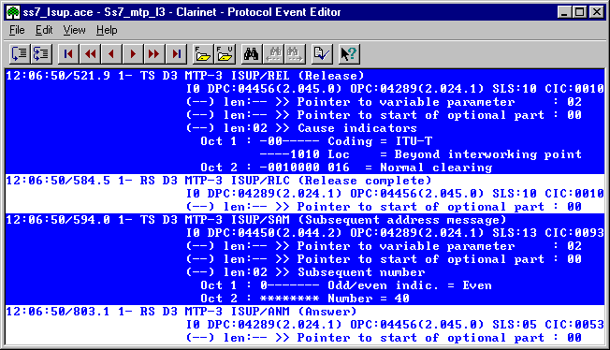Click 'Pointer to start of optional part' under ANM

point(384,338)
